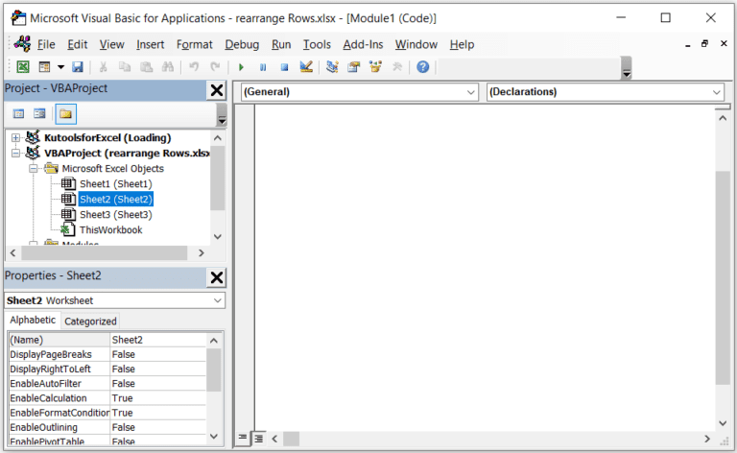The image size is (737, 453).
Task: Open Visual Basic Help question mark icon
Action: click(x=423, y=67)
